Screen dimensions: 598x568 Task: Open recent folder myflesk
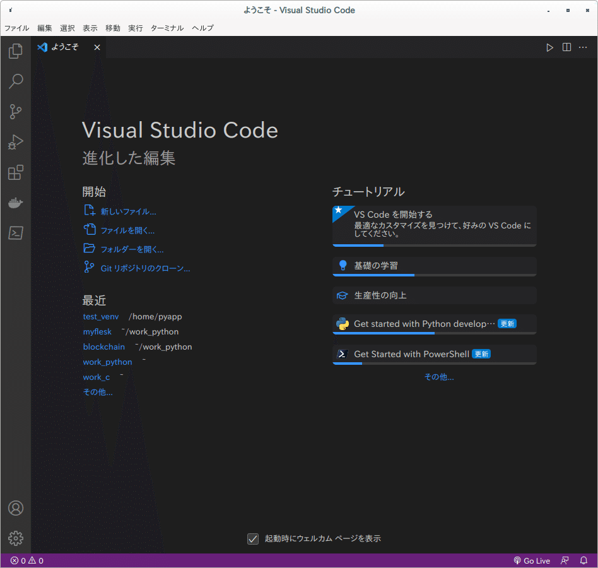click(x=97, y=332)
